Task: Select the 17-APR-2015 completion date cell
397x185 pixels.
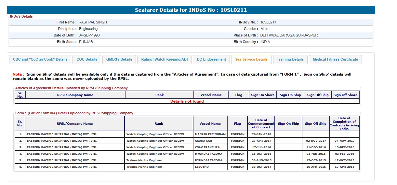Action: point(344,167)
